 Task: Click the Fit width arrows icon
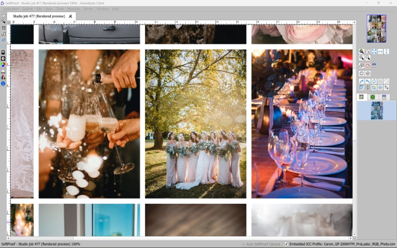pos(380,51)
